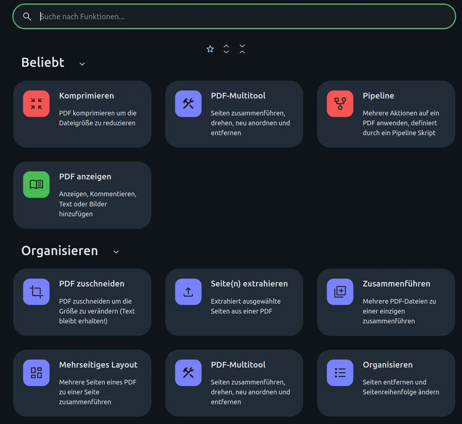This screenshot has width=462, height=424.
Task: Collapse all sections with the inward chevrons
Action: point(242,49)
